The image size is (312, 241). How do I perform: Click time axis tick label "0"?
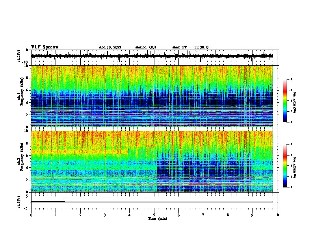31,215
